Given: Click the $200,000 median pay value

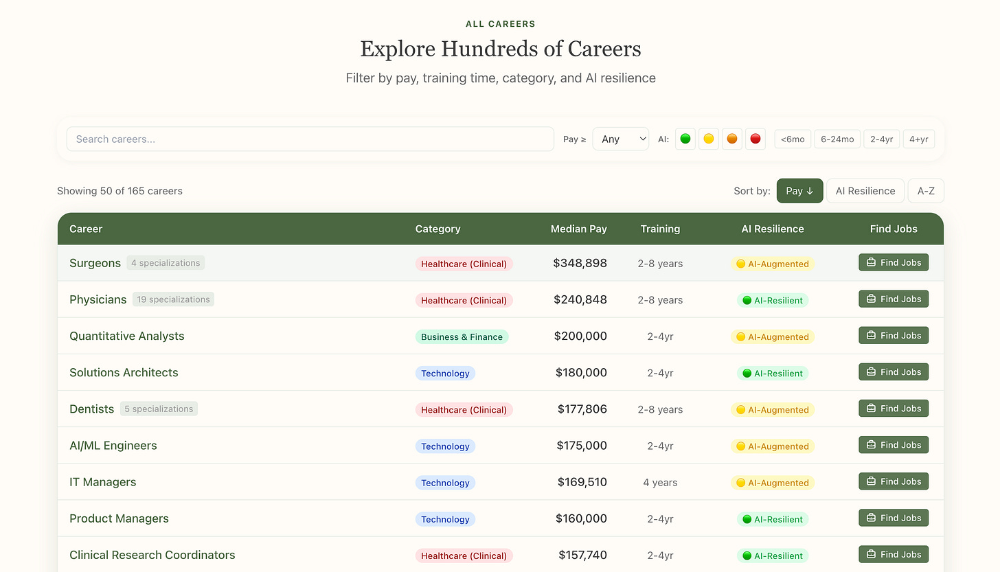Looking at the screenshot, I should [580, 336].
